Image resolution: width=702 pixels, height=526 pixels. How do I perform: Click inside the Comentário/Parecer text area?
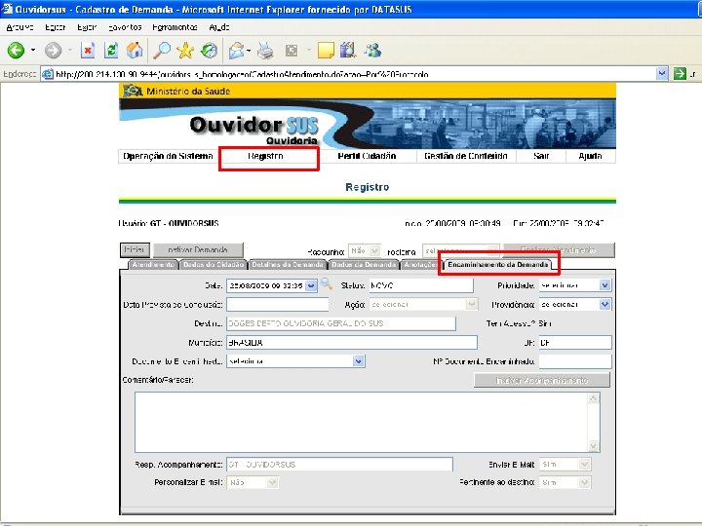click(362, 422)
